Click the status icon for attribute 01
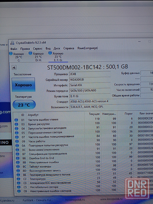The image size is (153, 204). 16,120
